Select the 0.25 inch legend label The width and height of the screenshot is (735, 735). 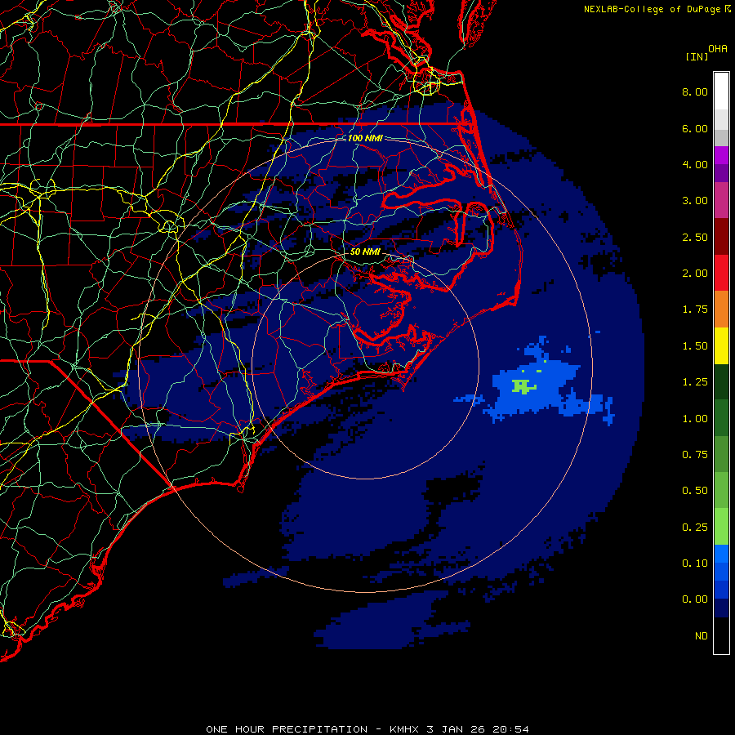tap(695, 528)
